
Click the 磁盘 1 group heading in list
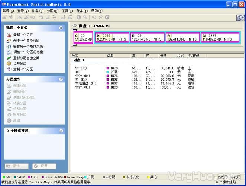coord(79,60)
